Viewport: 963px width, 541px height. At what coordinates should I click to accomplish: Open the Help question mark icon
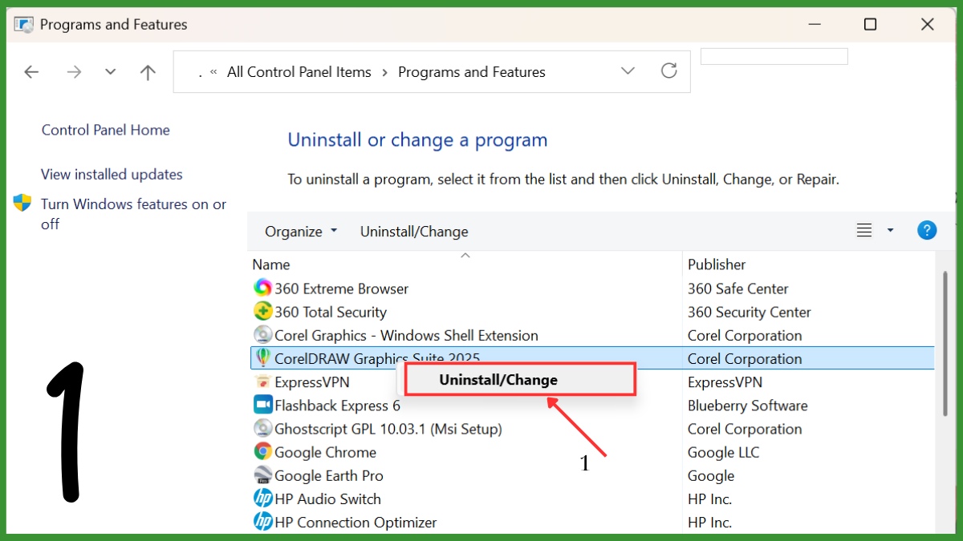[927, 231]
